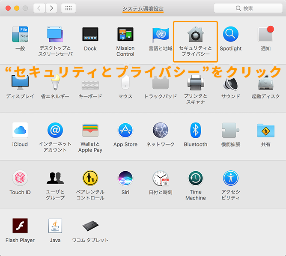Open インターネットアカウント preferences

[x=55, y=130]
